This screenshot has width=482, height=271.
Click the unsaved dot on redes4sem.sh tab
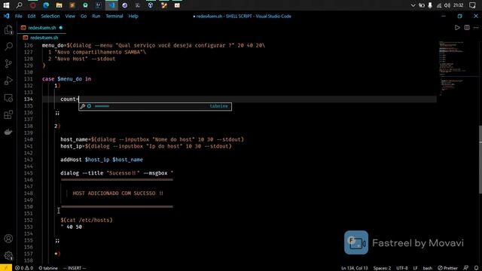click(x=61, y=28)
